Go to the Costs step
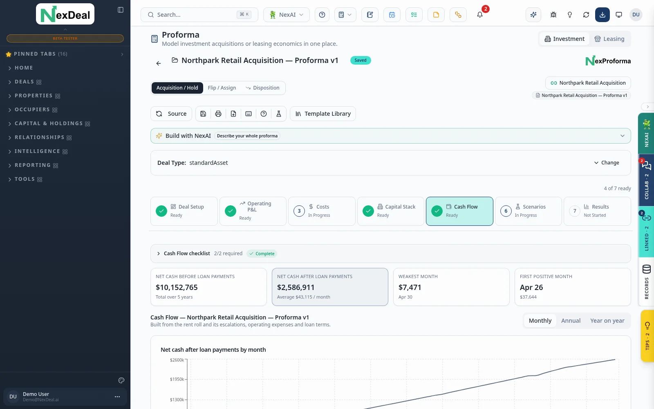The image size is (654, 409). 322,211
